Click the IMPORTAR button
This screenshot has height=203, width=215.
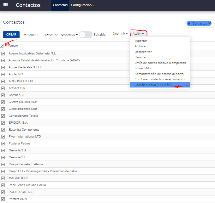point(30,35)
